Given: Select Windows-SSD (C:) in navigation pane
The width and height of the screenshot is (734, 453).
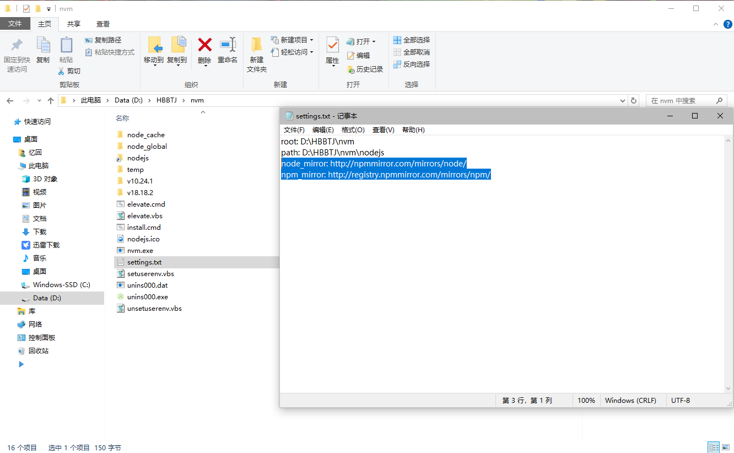Looking at the screenshot, I should [61, 285].
